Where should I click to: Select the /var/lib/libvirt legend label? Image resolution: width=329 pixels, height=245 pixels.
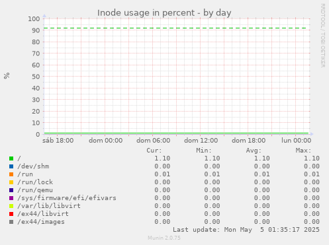(49, 206)
